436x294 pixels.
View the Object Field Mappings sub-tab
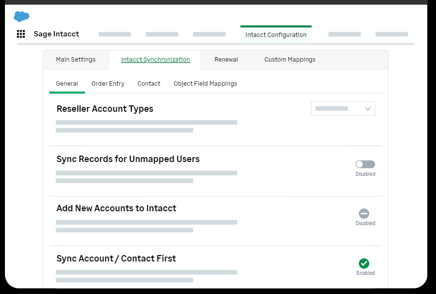click(x=205, y=84)
